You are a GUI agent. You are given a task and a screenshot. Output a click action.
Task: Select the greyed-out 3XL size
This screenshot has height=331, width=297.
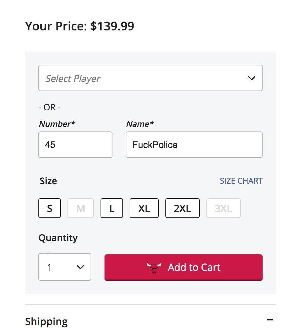tap(224, 208)
